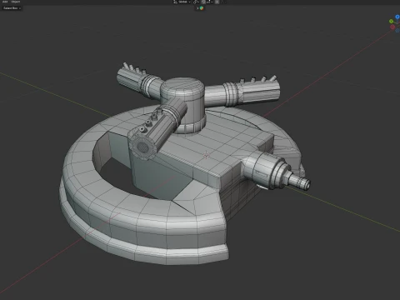
Task: Open the Object menu in viewport header
Action: [16, 2]
